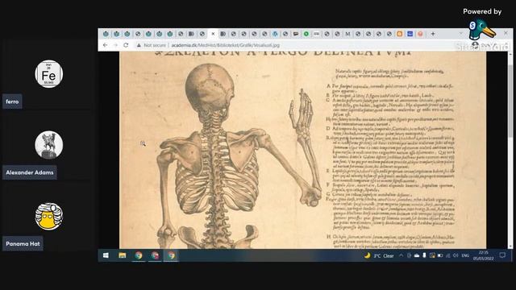The width and height of the screenshot is (516, 290).
Task: Click the OneDrive cloud tray icon
Action: [417, 255]
